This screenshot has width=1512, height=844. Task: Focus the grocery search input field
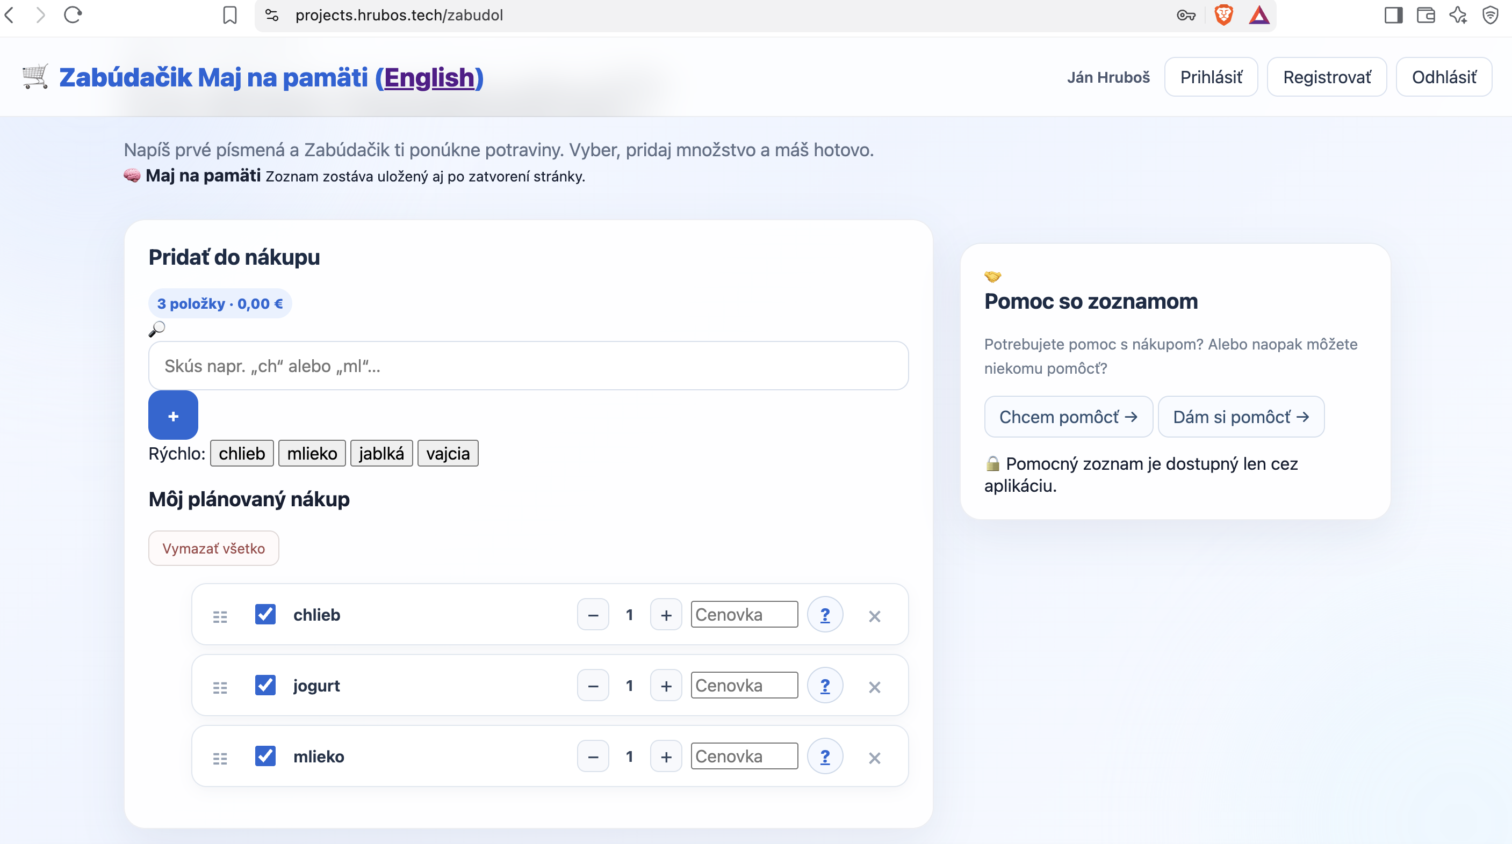pyautogui.click(x=529, y=366)
